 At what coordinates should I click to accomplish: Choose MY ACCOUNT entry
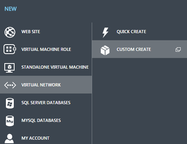coord(46,137)
